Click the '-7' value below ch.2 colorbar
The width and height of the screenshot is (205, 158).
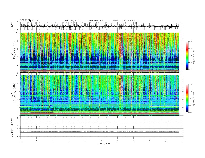191,112
